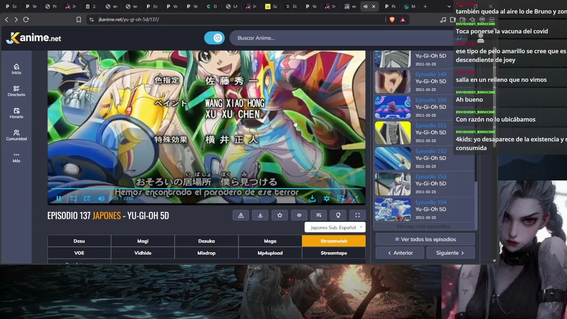Mute the video player volume
567x319 pixels.
click(101, 198)
